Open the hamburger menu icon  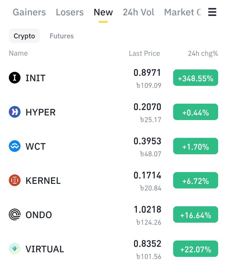[212, 12]
